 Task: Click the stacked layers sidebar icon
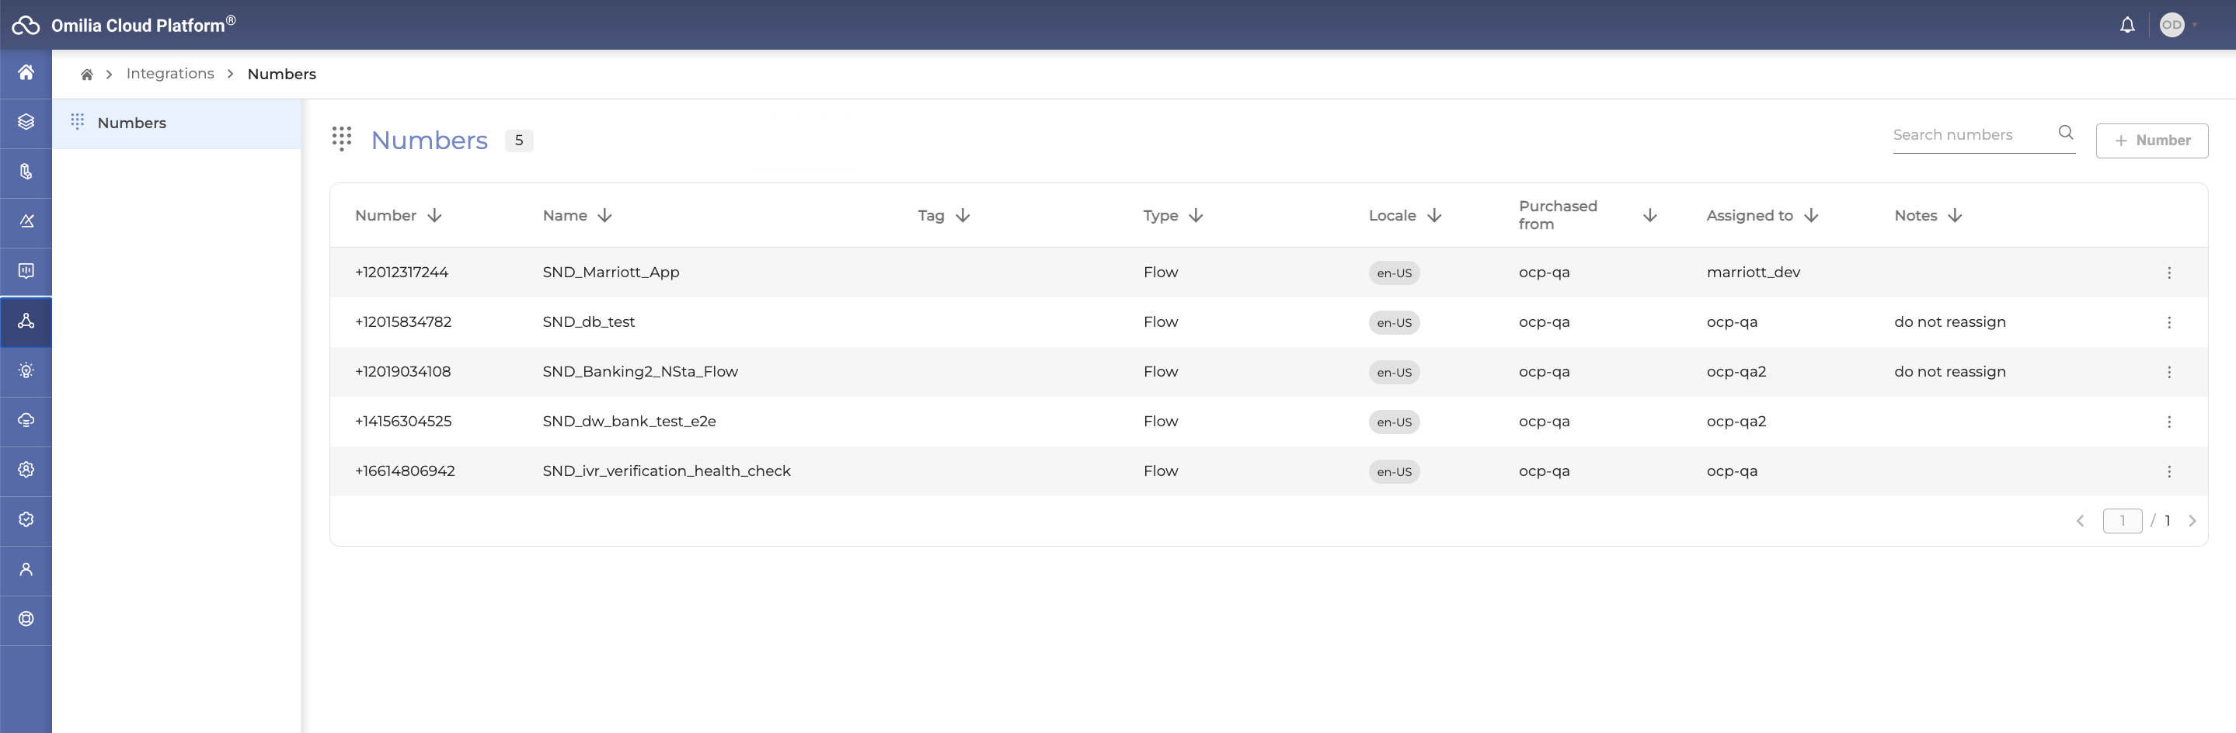26,123
